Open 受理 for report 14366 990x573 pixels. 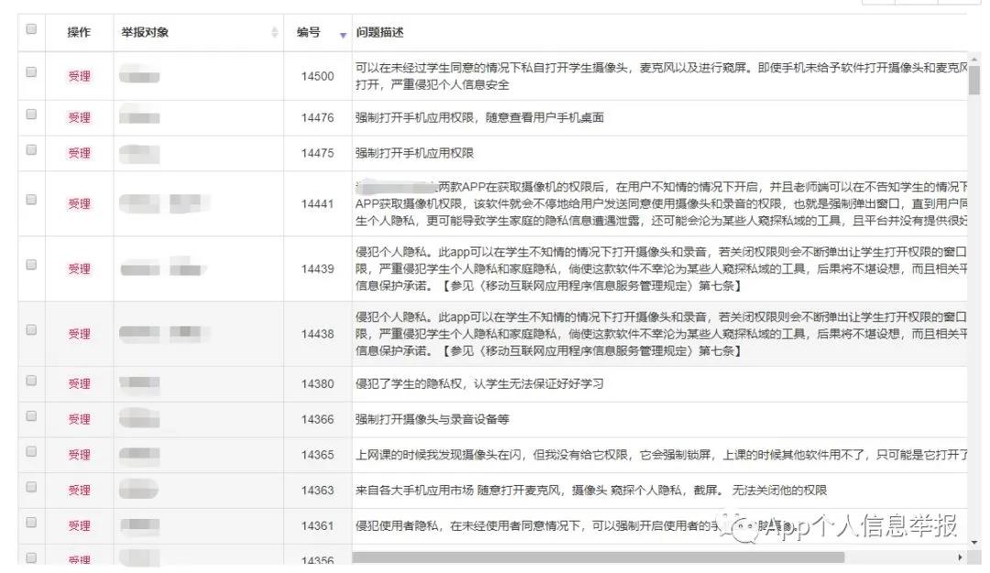click(x=80, y=419)
